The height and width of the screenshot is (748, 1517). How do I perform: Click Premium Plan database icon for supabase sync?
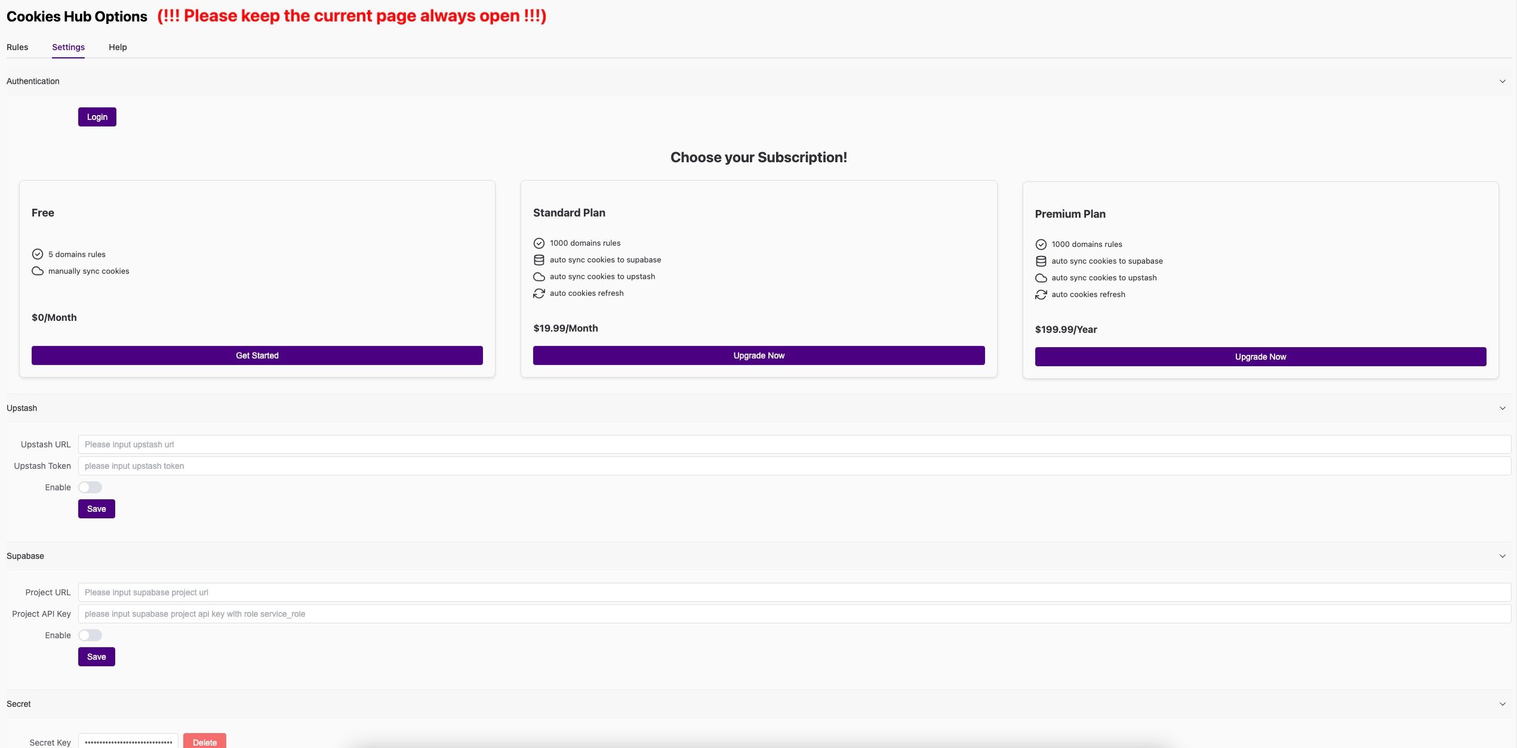coord(1041,261)
